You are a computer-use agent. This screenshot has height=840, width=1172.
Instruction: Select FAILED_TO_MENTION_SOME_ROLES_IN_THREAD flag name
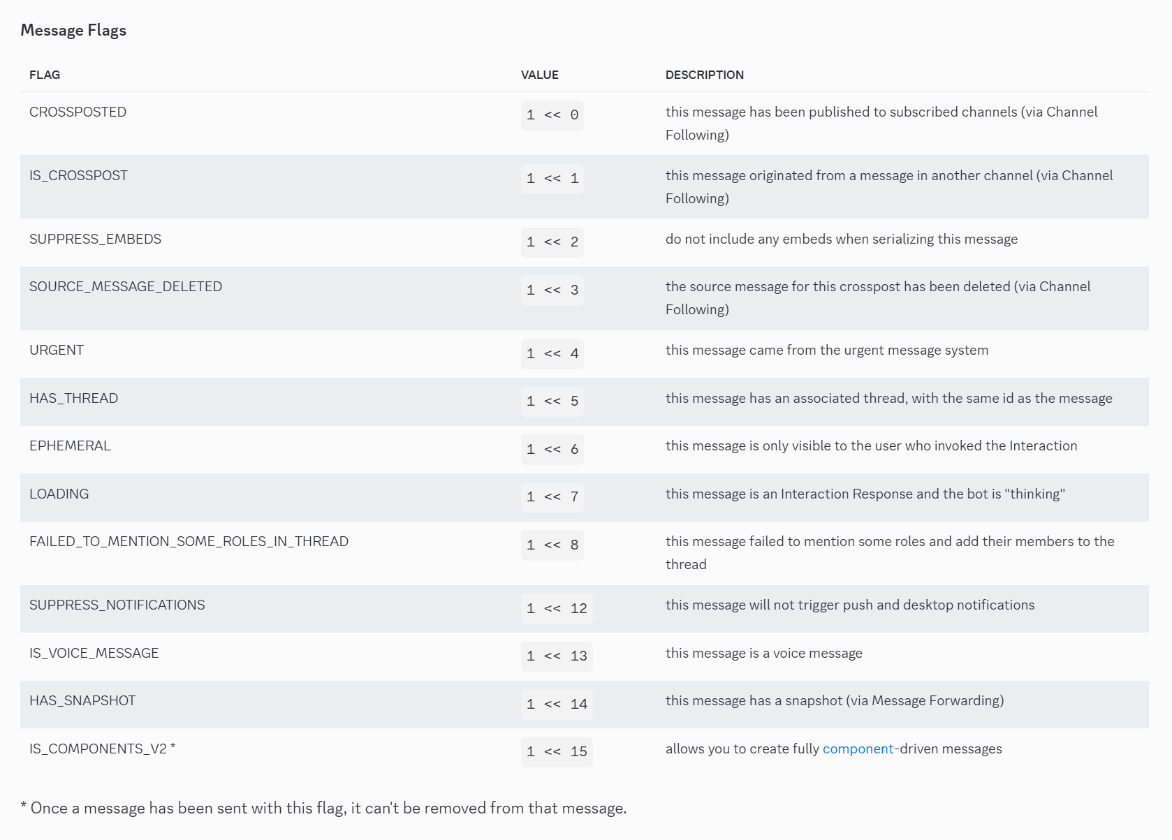click(189, 541)
